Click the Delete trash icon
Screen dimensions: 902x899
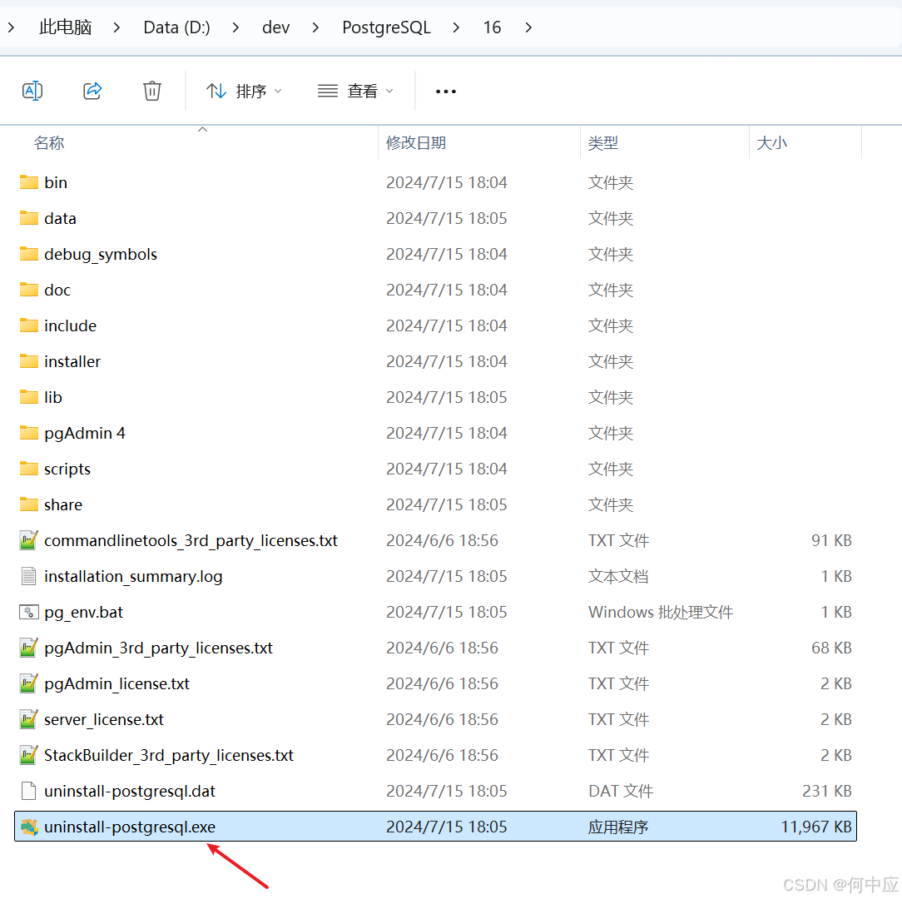[152, 91]
